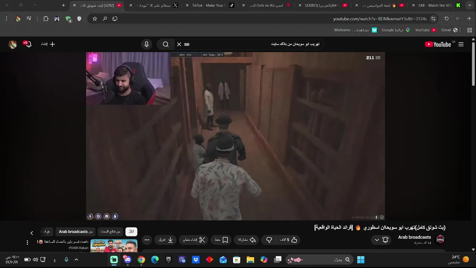The width and height of the screenshot is (476, 268).
Task: Reload the current page
Action: point(447,19)
